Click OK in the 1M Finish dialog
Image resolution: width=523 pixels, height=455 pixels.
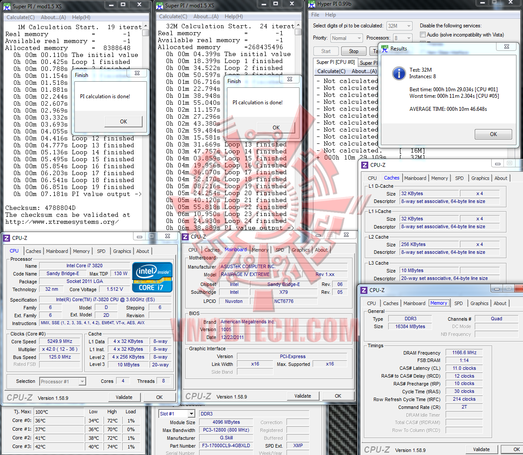(123, 121)
